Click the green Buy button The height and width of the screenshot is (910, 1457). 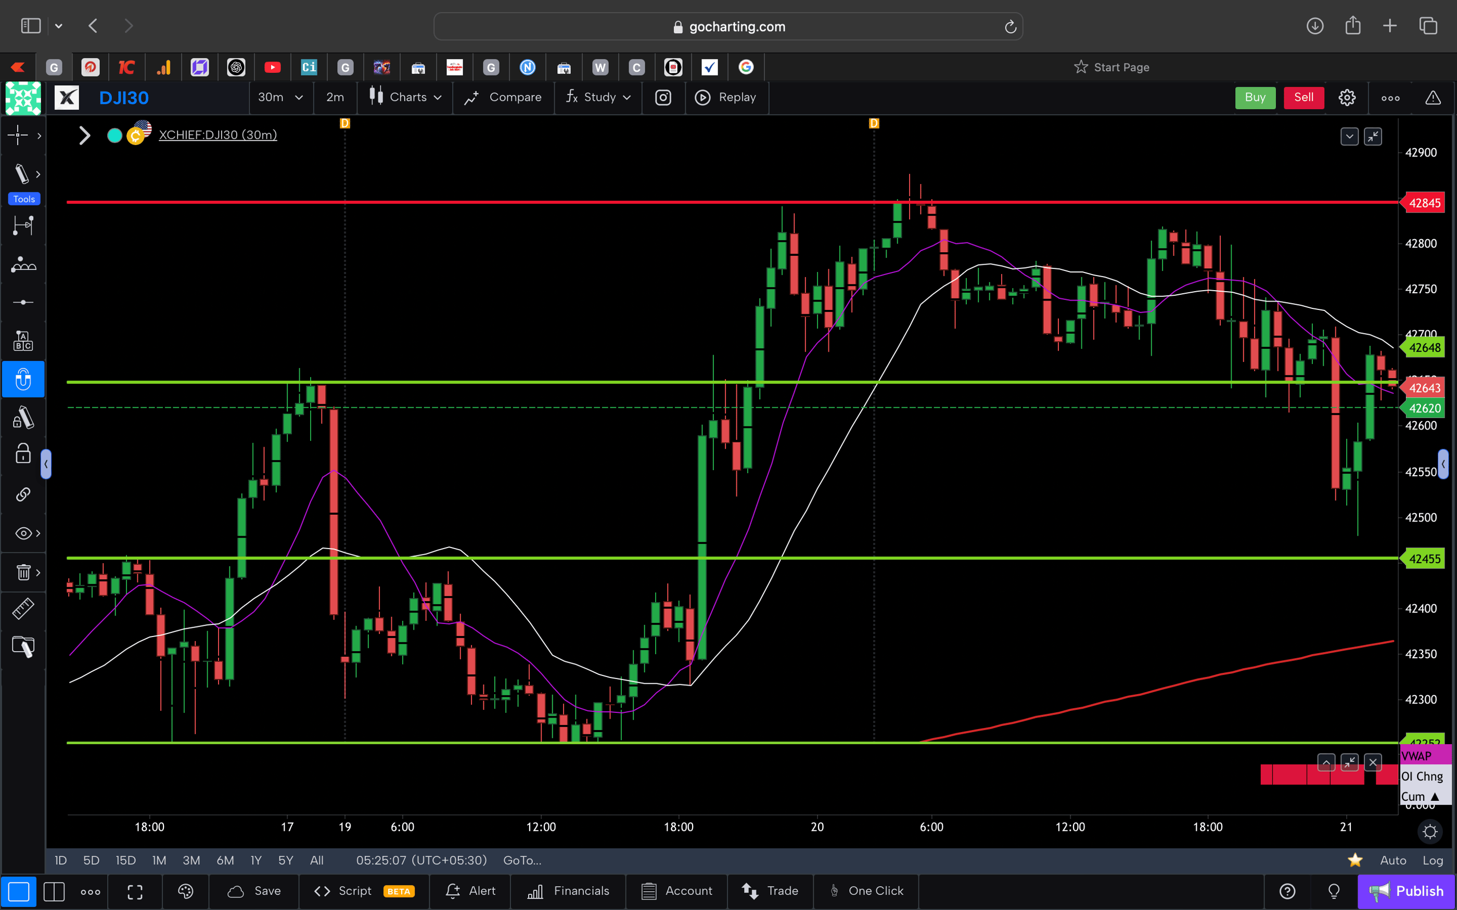[1255, 97]
